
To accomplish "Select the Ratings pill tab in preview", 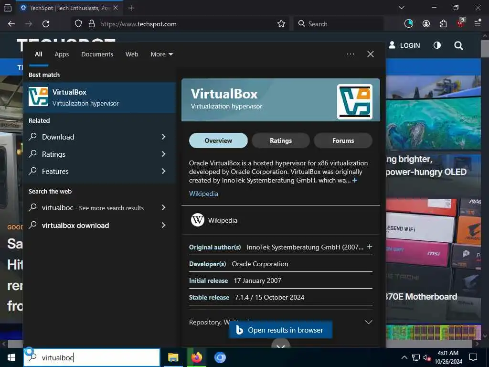I will tap(281, 140).
